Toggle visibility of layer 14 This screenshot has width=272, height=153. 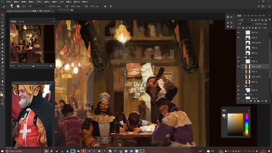(238, 32)
